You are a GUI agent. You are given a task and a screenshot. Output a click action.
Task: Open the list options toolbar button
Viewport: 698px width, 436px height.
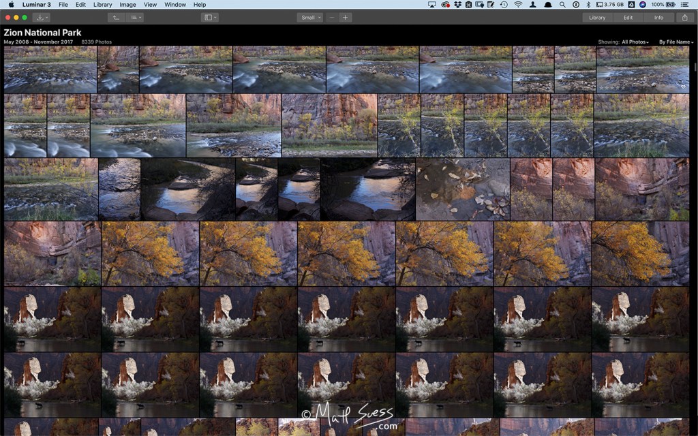[135, 18]
